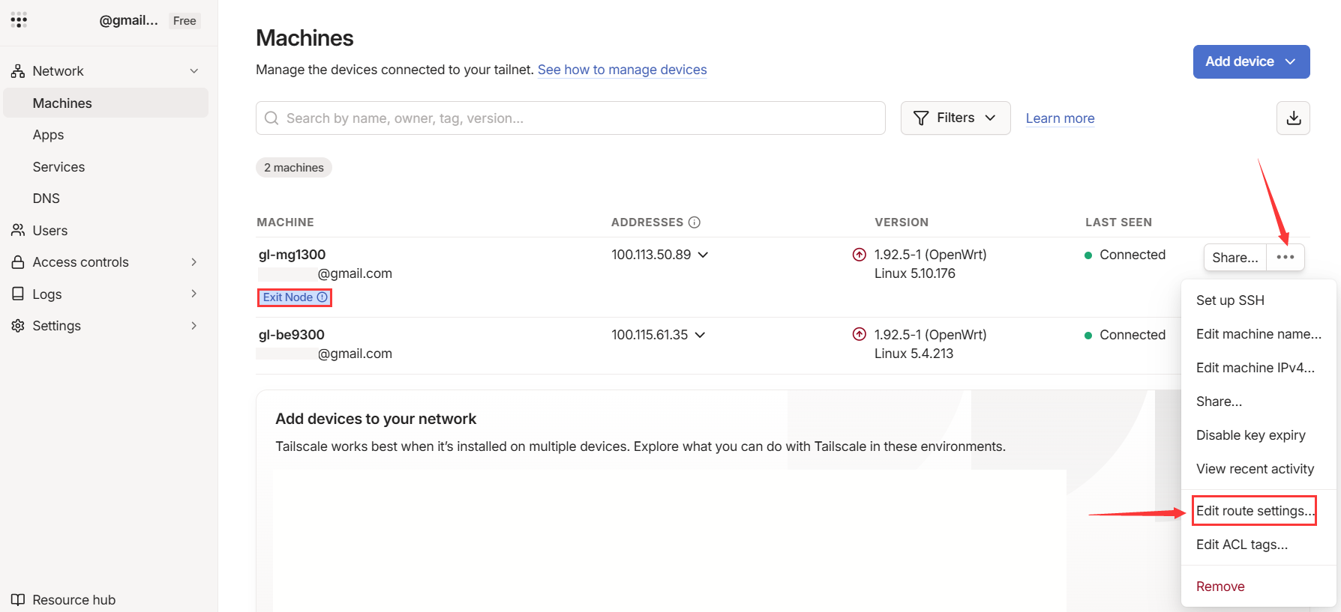Open Resource hub in the sidebar
Screen dimensions: 1341x612
click(x=74, y=600)
